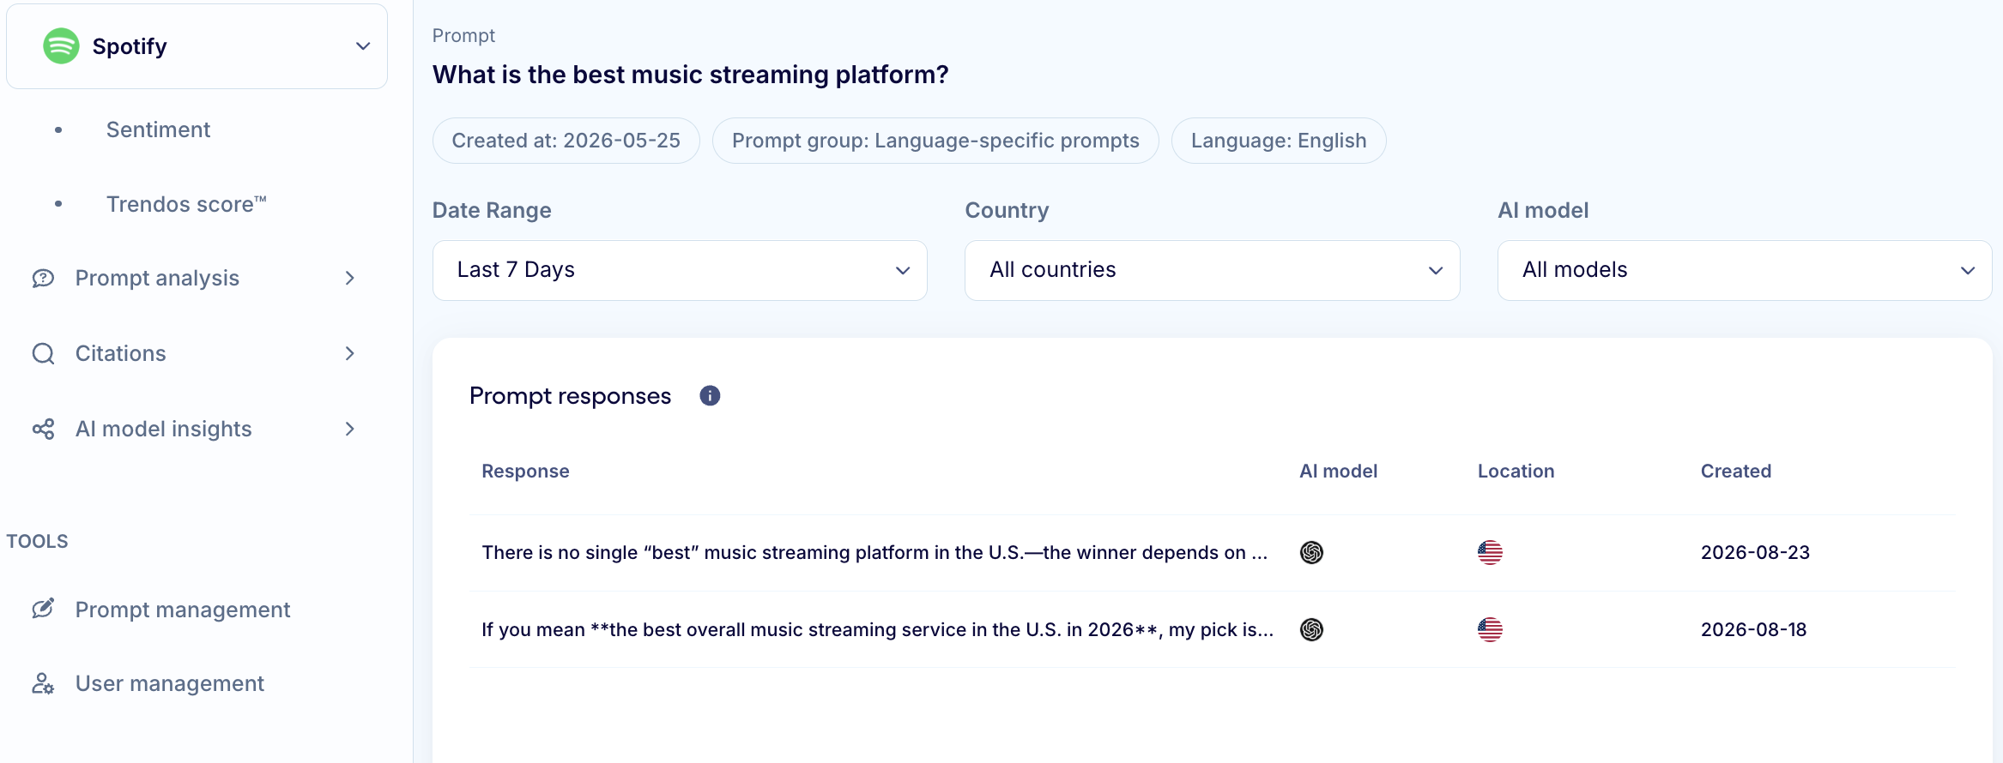Screen dimensions: 2003x763
Task: Expand the Citations chevron
Action: tap(349, 353)
